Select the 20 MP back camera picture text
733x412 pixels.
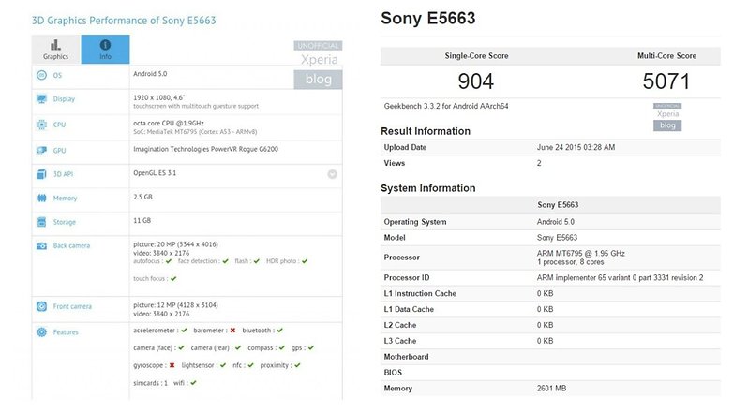pyautogui.click(x=176, y=244)
